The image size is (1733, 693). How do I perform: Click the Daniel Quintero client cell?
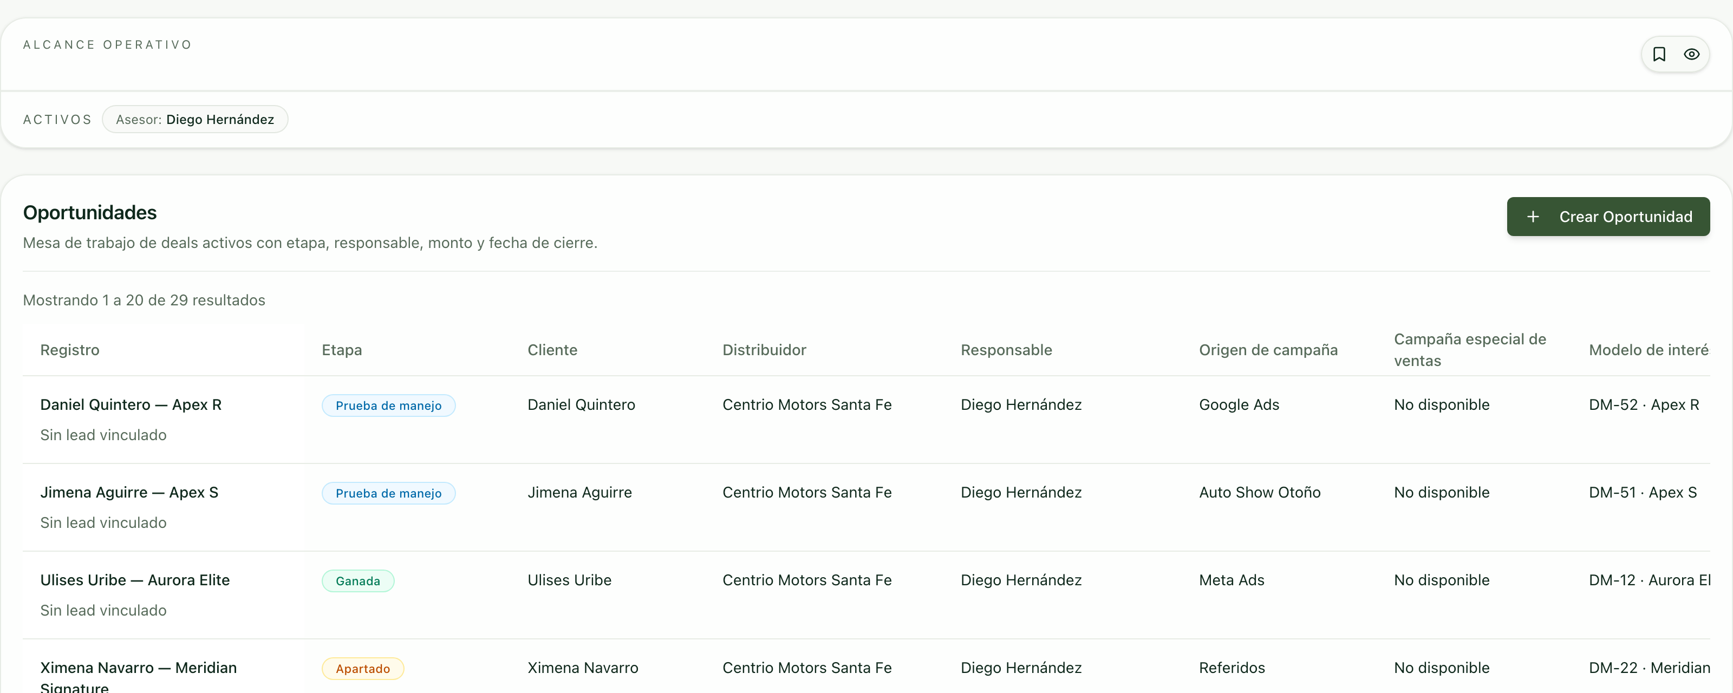(581, 404)
